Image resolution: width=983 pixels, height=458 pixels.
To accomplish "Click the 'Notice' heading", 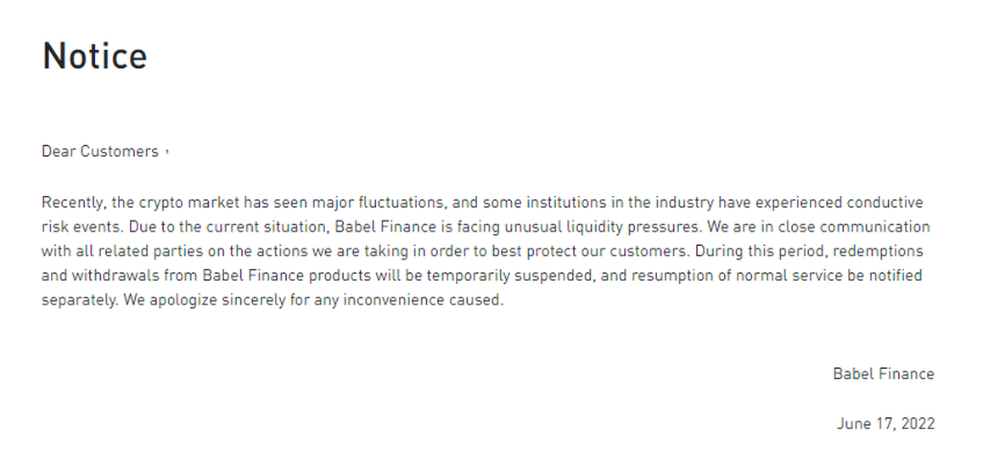I will [x=95, y=56].
